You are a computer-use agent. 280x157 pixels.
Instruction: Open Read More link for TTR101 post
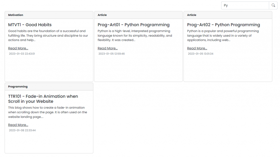pyautogui.click(x=18, y=125)
